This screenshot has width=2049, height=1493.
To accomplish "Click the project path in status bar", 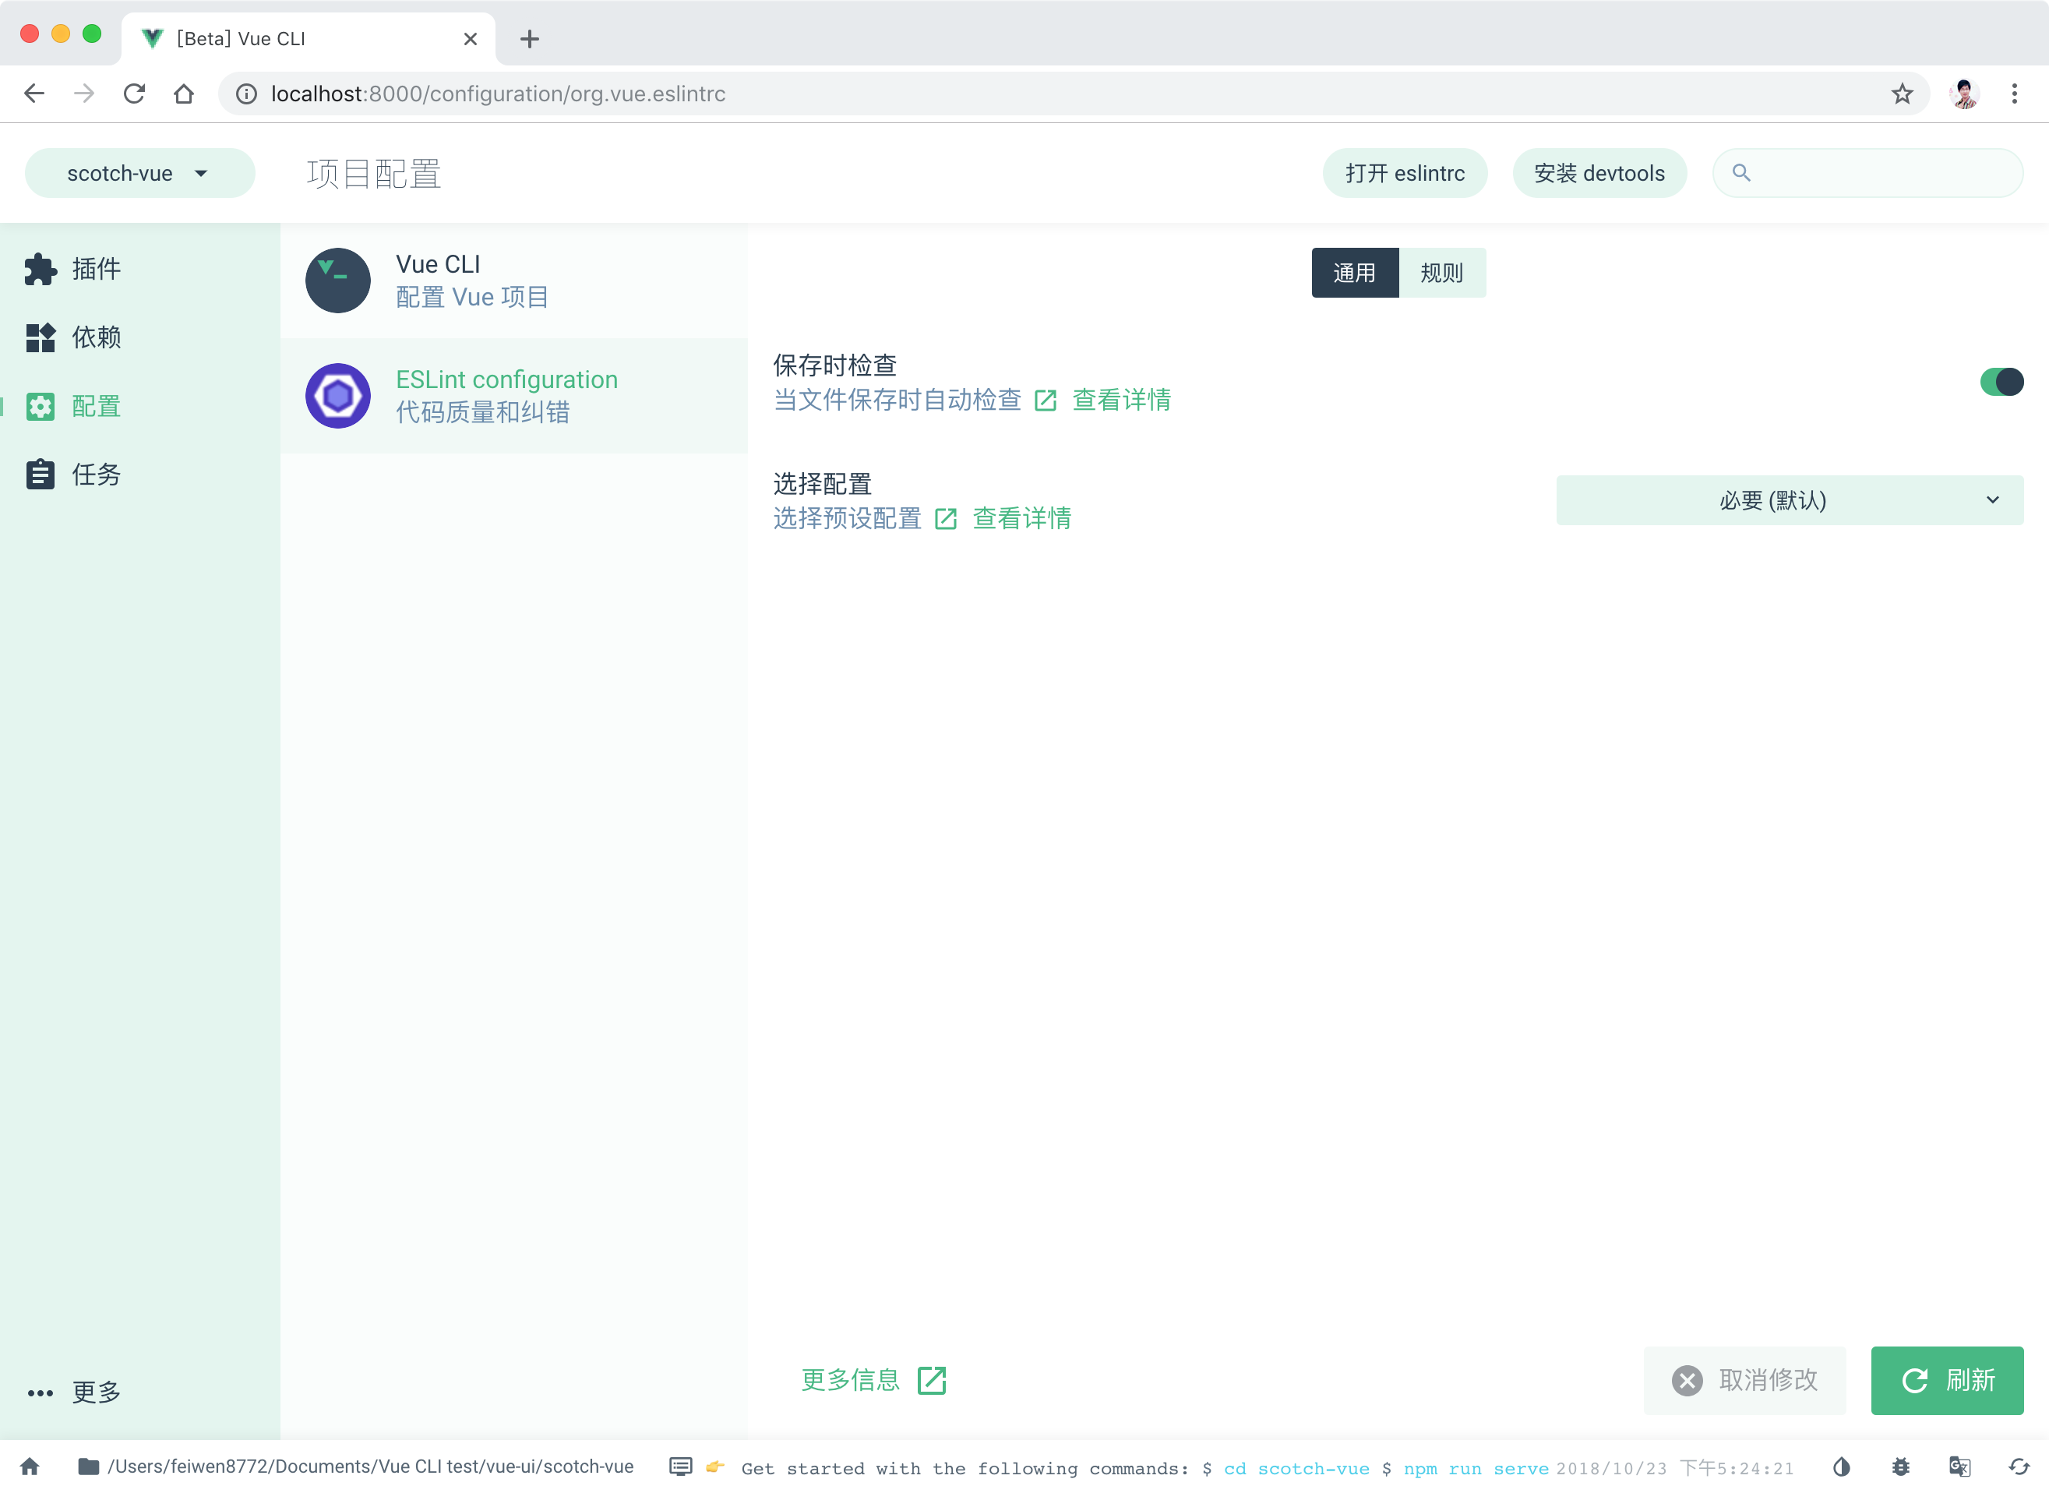I will 370,1466.
